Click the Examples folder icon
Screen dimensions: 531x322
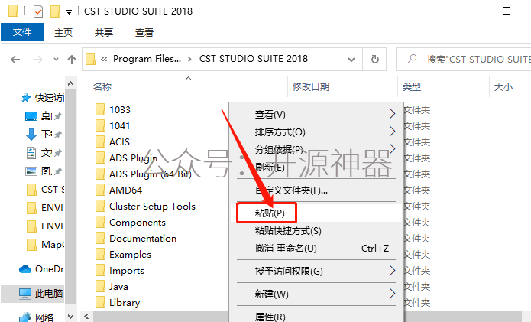pyautogui.click(x=100, y=254)
